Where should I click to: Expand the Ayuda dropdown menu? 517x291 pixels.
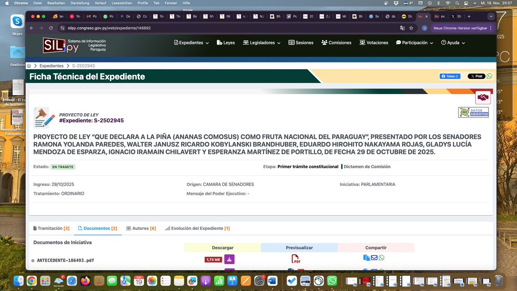[453, 43]
